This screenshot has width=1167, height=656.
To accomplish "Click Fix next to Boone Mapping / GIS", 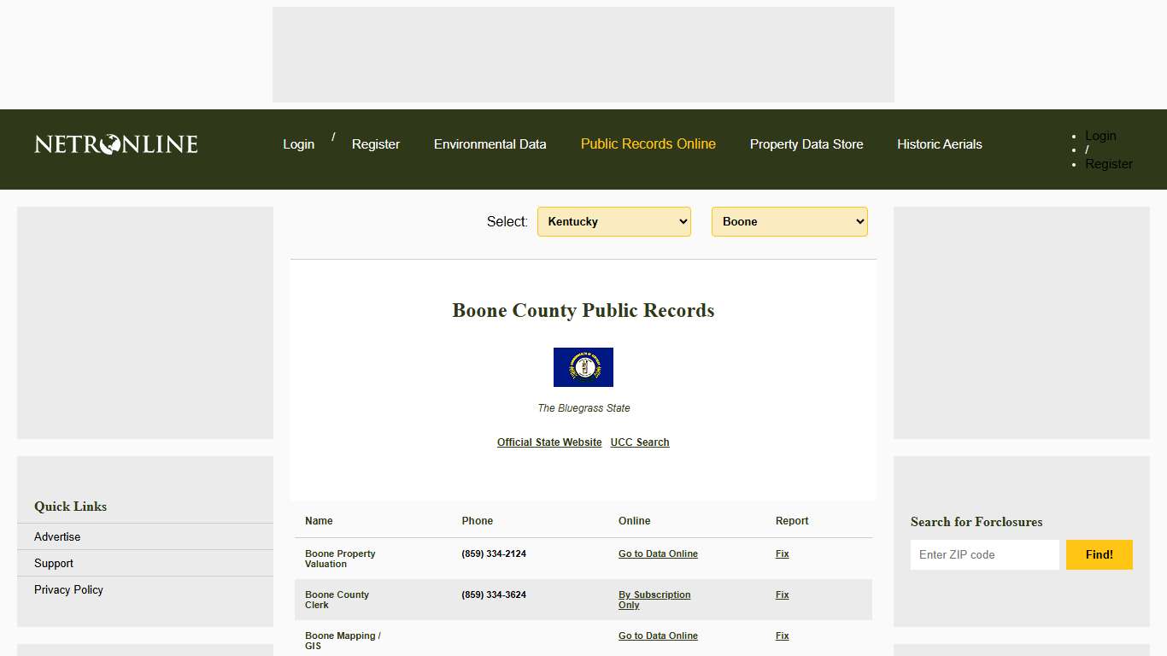I will click(782, 635).
